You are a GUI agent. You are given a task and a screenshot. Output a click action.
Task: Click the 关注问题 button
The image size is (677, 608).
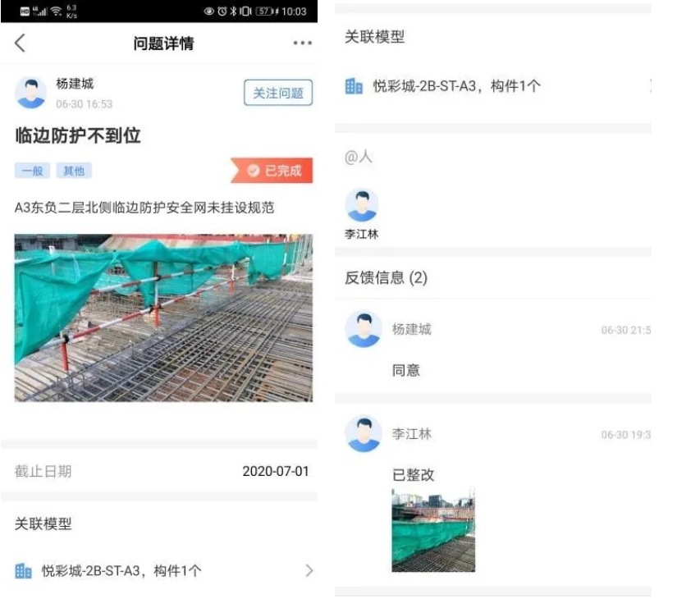point(278,94)
